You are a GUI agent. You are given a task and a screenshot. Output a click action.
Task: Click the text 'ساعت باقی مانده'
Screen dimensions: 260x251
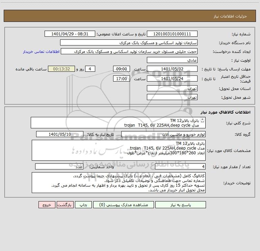click(x=31, y=69)
